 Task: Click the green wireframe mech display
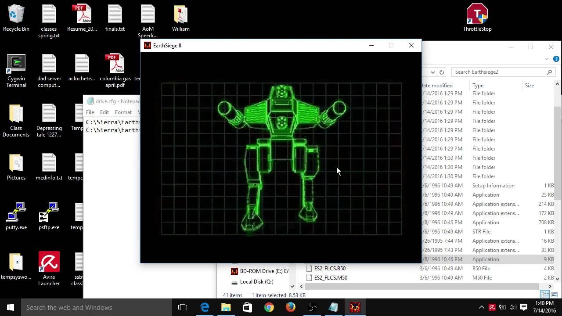coord(281,158)
